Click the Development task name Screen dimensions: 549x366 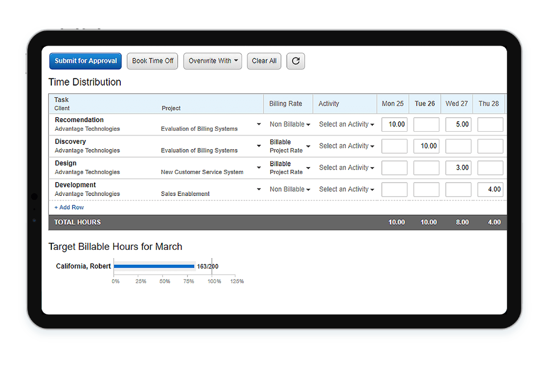click(75, 185)
